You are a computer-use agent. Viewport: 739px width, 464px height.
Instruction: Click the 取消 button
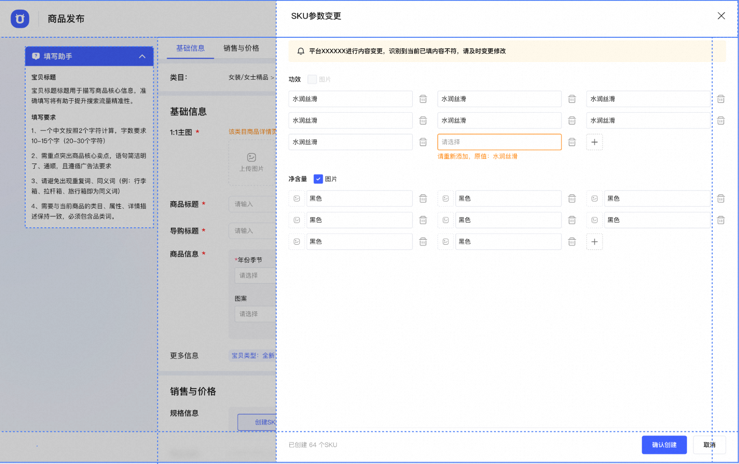[709, 445]
